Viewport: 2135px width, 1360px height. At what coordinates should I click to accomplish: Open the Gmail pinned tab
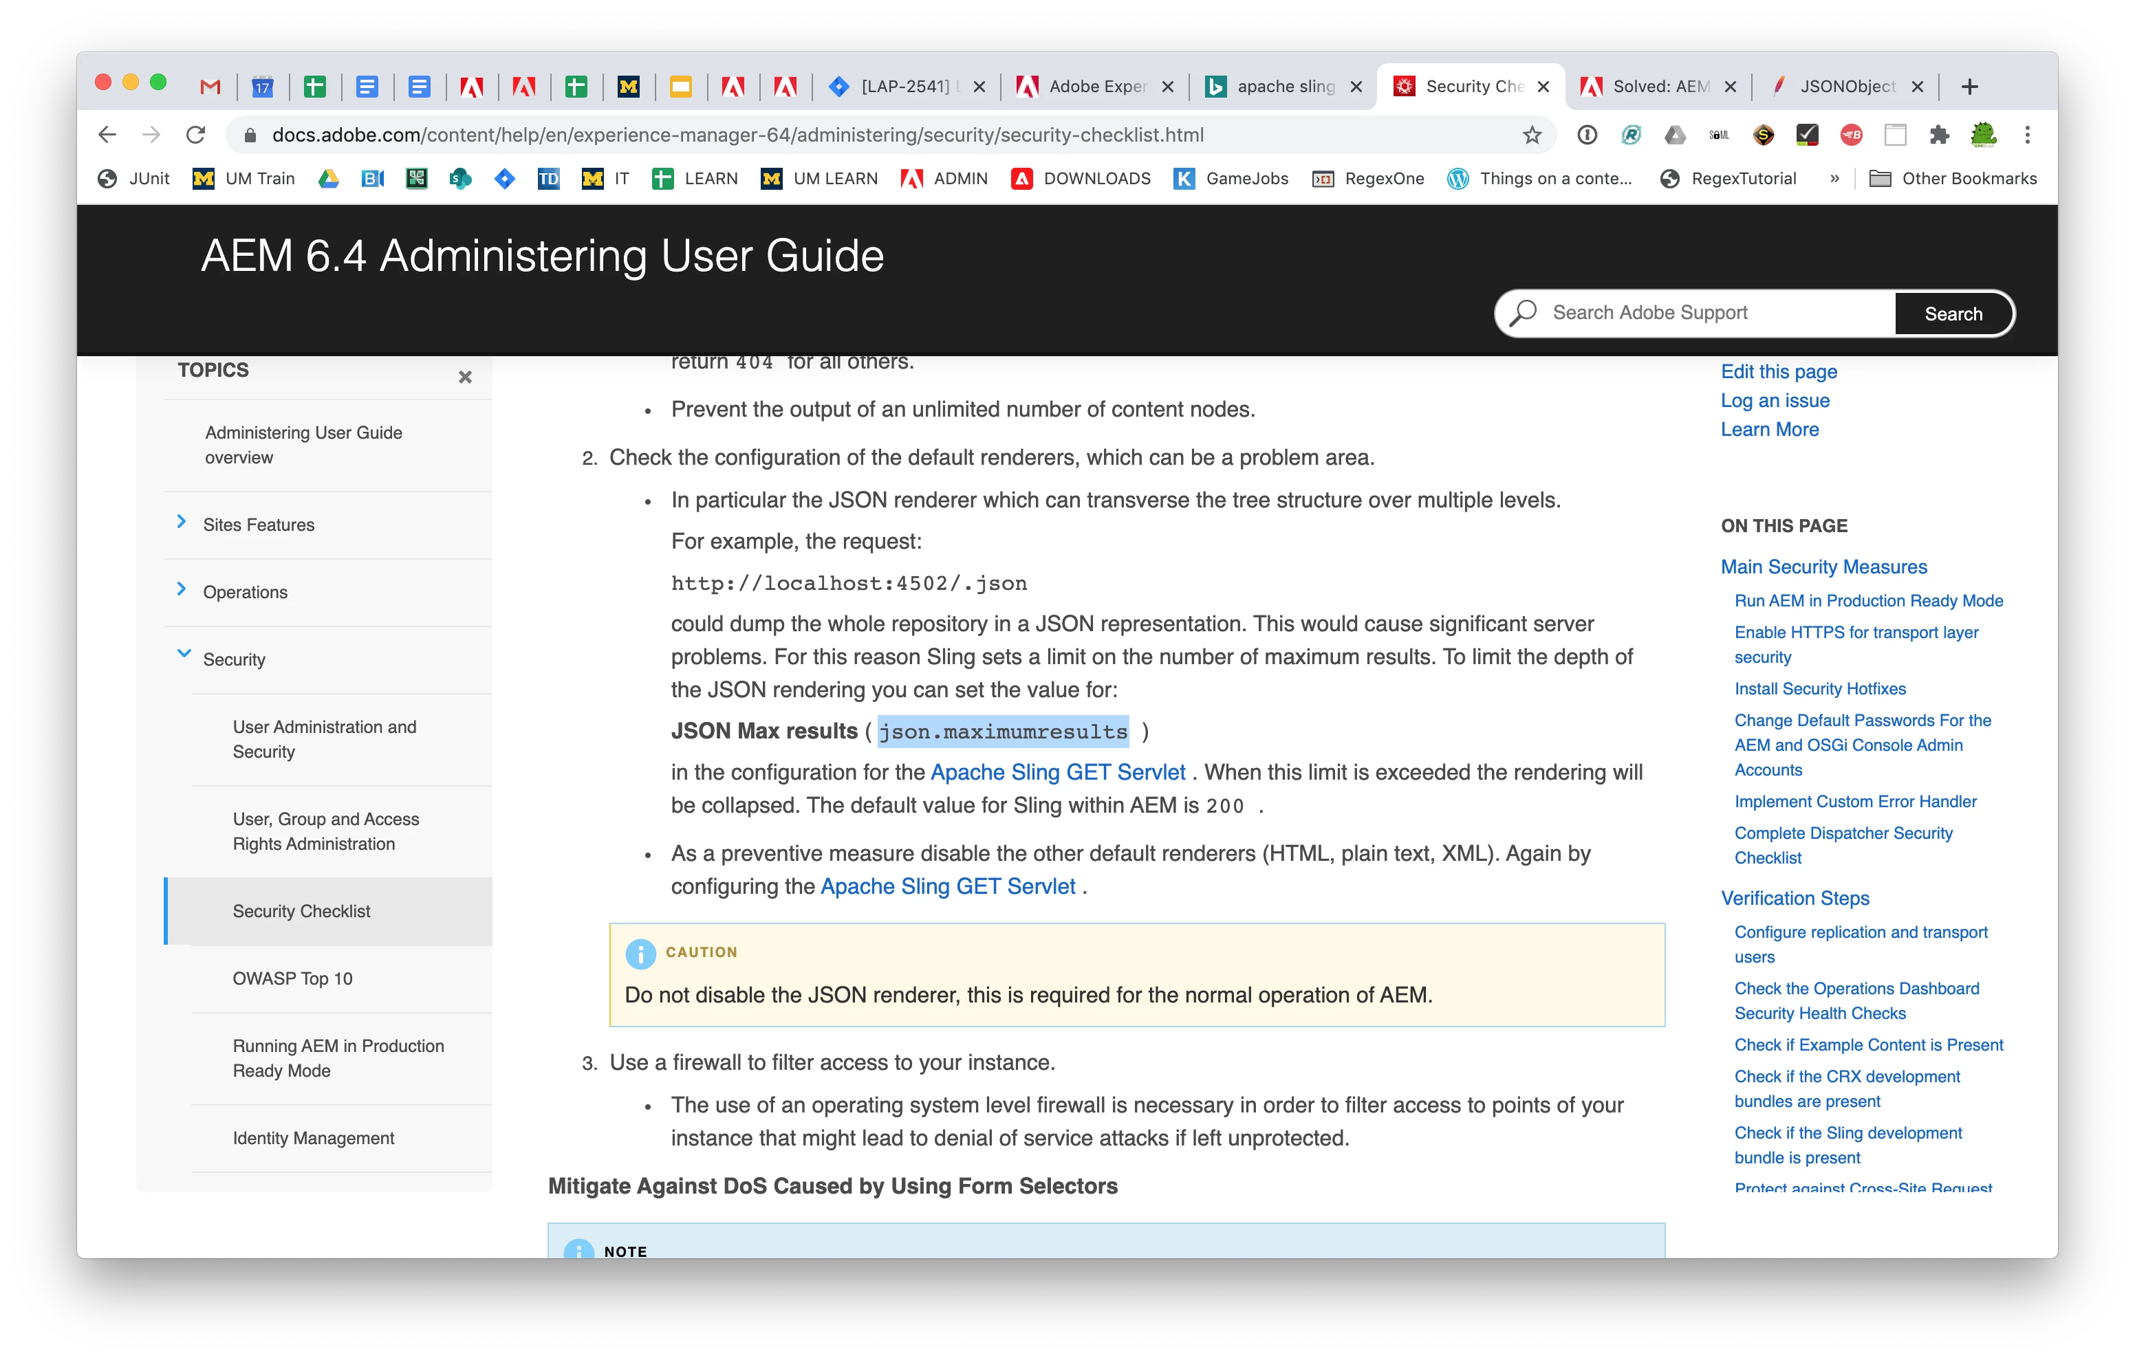(x=210, y=86)
